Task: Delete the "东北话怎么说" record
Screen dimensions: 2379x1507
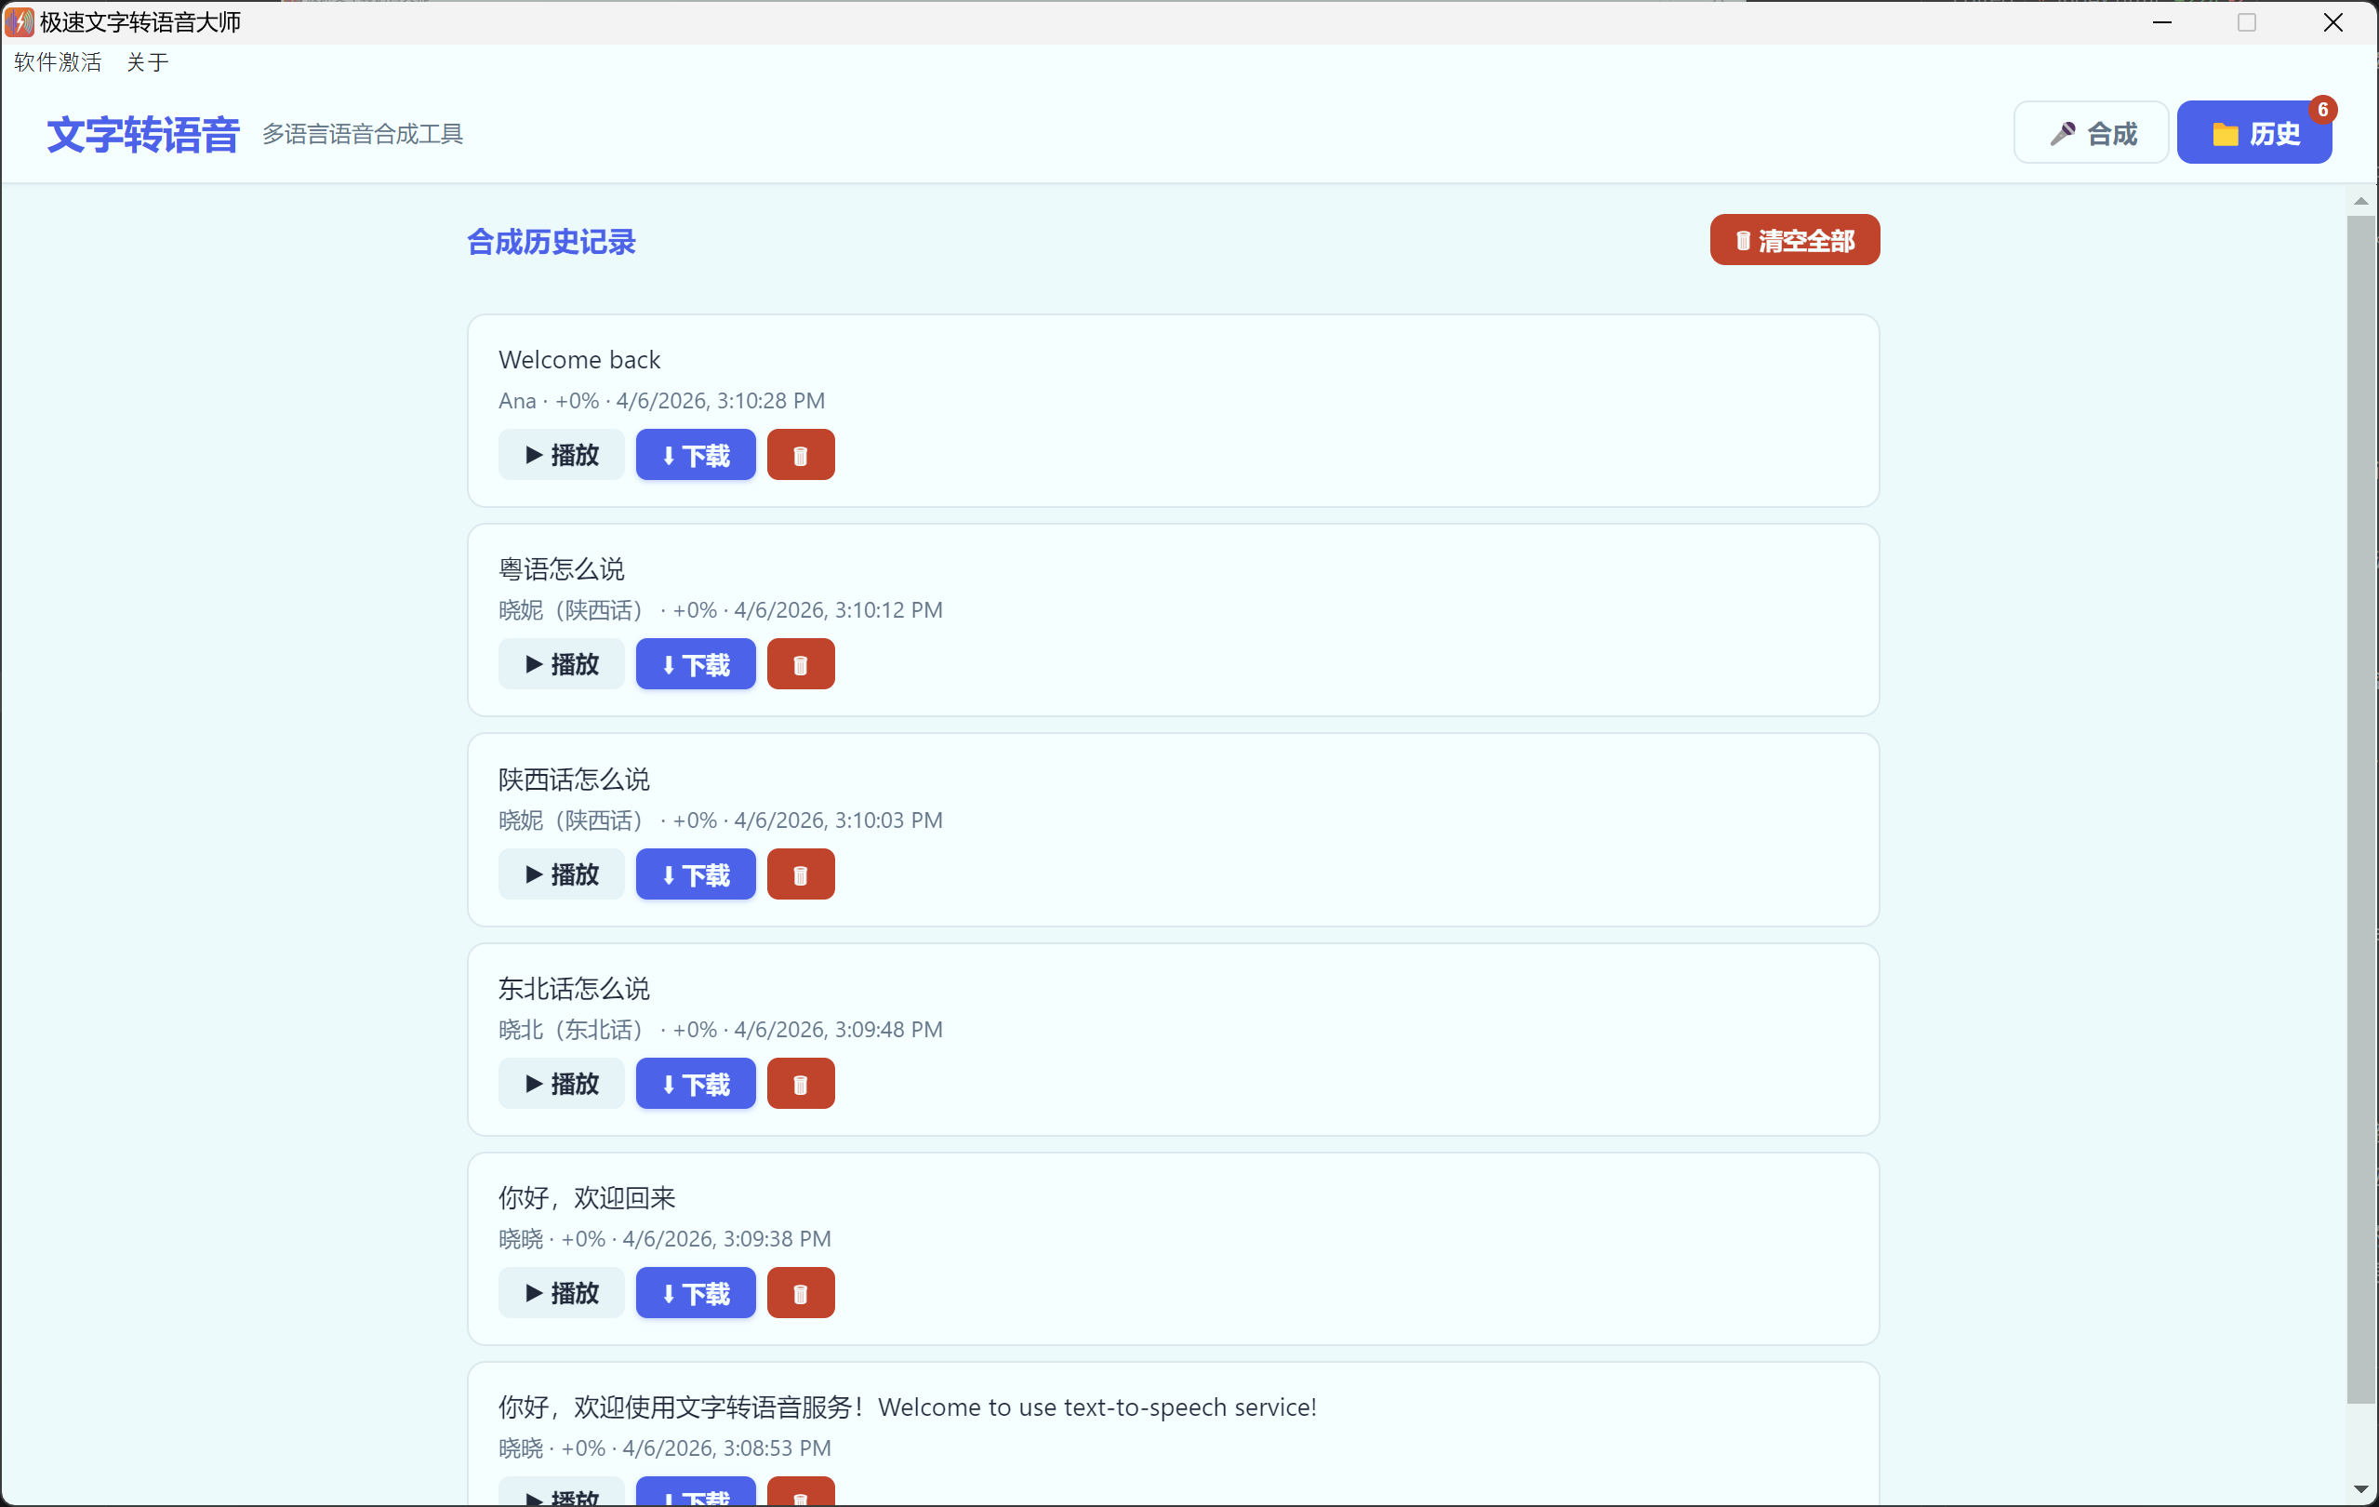Action: (x=800, y=1083)
